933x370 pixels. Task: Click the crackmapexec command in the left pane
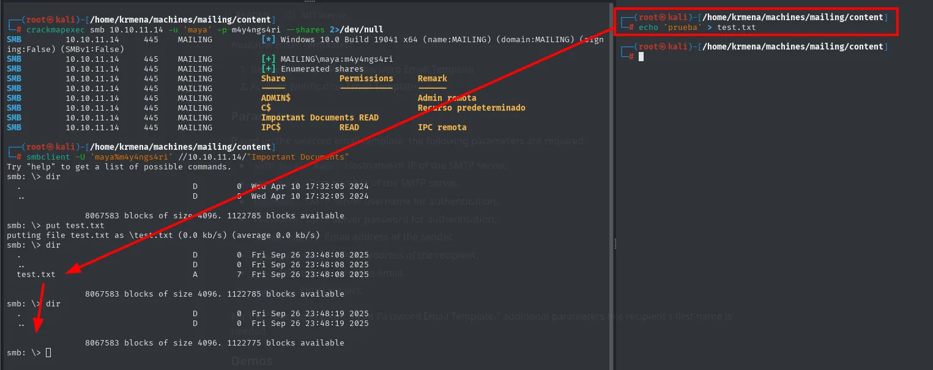[x=204, y=29]
